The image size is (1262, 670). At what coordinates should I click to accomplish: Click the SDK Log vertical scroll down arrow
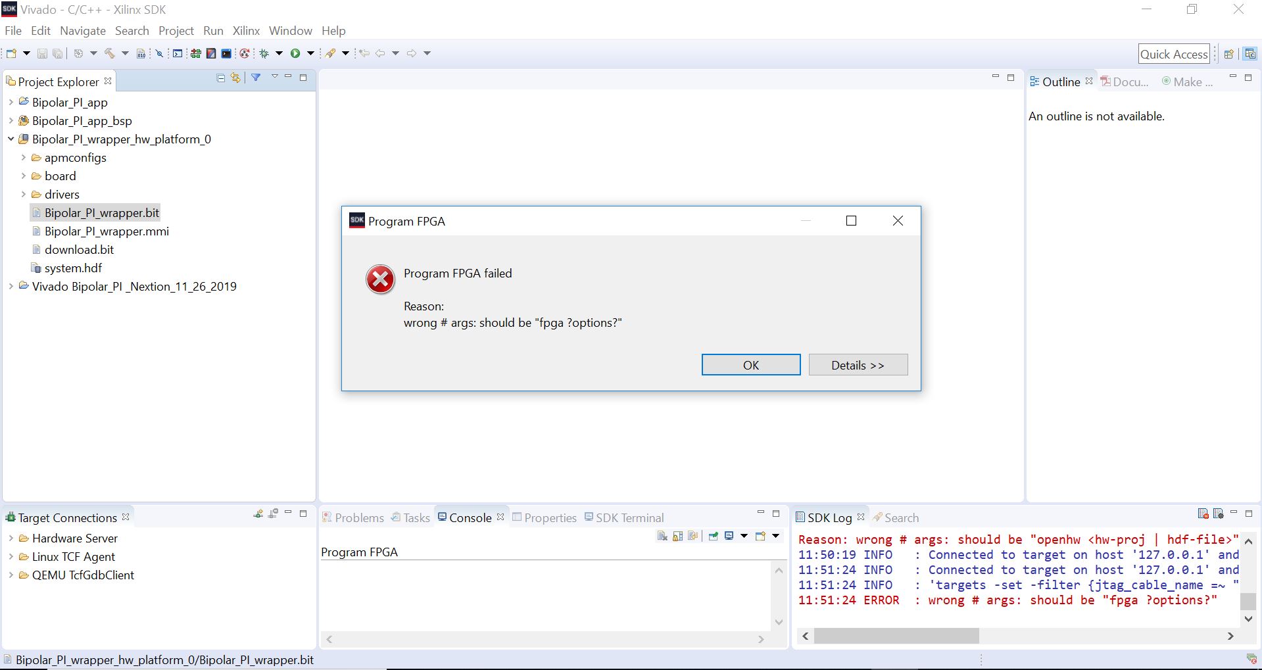point(1248,619)
